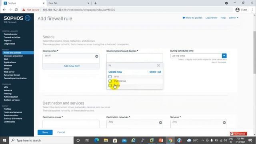Go to Reports section

point(8,40)
